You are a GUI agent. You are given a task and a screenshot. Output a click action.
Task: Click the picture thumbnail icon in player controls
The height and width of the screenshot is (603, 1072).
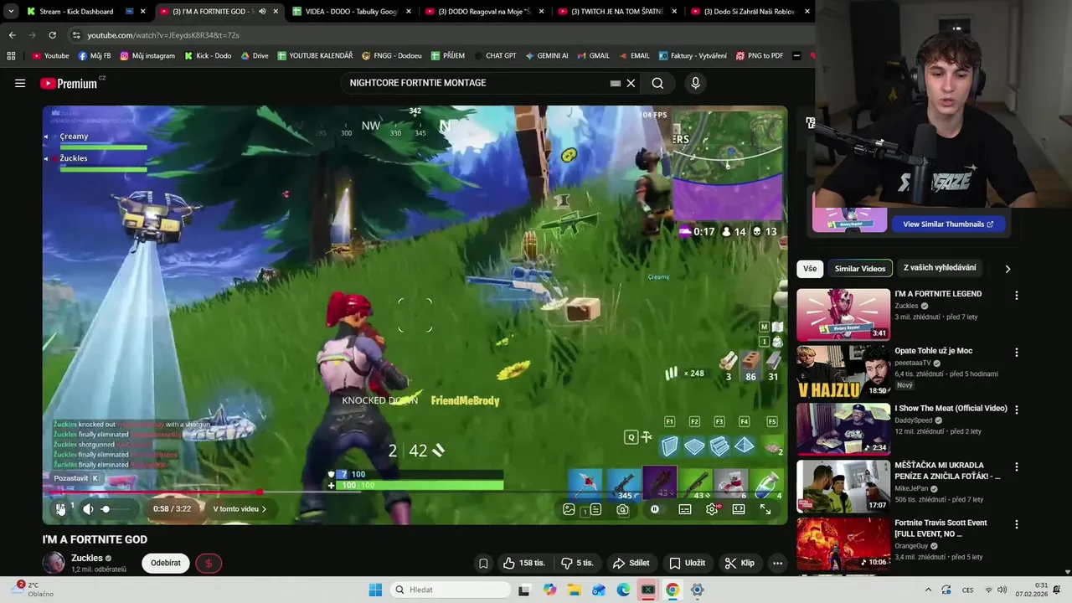coord(569,508)
